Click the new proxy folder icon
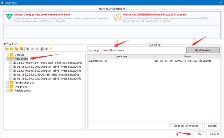This screenshot has width=224, height=138. (x=11, y=59)
